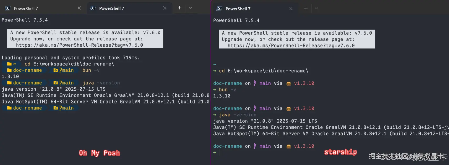This screenshot has width=449, height=165.
Task: Click 'java version "21.0.8" 2025-07-15 LTS' in right window
Action: click(265, 121)
